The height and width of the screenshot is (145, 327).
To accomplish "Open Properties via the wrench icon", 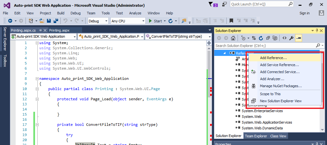I will pyautogui.click(x=291, y=38).
